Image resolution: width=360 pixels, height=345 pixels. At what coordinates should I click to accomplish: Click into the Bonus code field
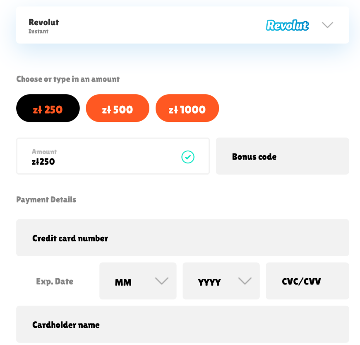[x=283, y=156]
